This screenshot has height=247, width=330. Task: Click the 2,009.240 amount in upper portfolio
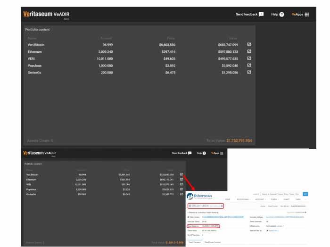click(106, 52)
